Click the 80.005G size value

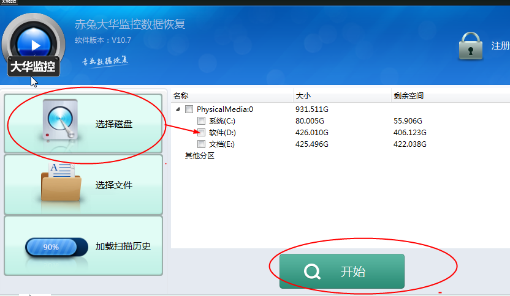(310, 120)
